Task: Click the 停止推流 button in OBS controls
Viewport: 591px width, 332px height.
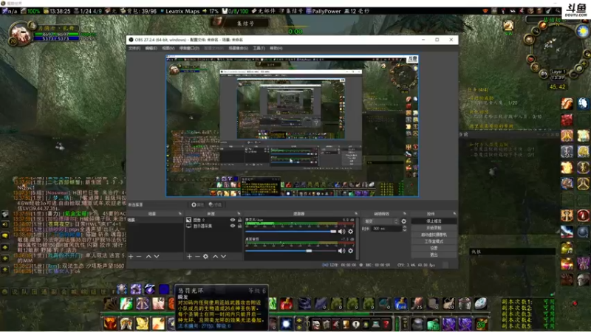Action: (434, 221)
